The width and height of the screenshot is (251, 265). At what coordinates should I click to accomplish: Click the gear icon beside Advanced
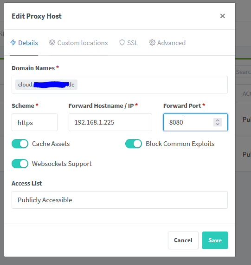(152, 43)
